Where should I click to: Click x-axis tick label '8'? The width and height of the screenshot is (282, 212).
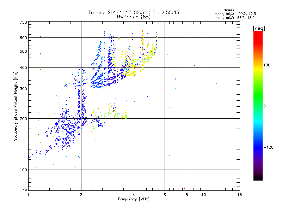pos(187,195)
